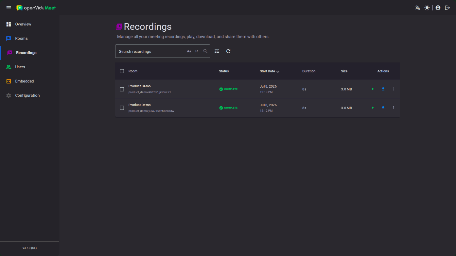Click the OpenVidu Meet logo
The width and height of the screenshot is (456, 256).
coord(36,8)
